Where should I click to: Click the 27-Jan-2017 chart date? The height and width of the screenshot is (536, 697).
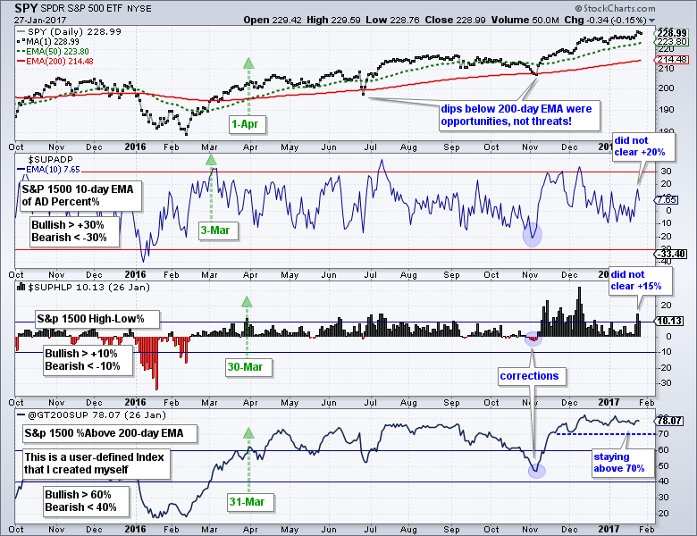pos(40,20)
